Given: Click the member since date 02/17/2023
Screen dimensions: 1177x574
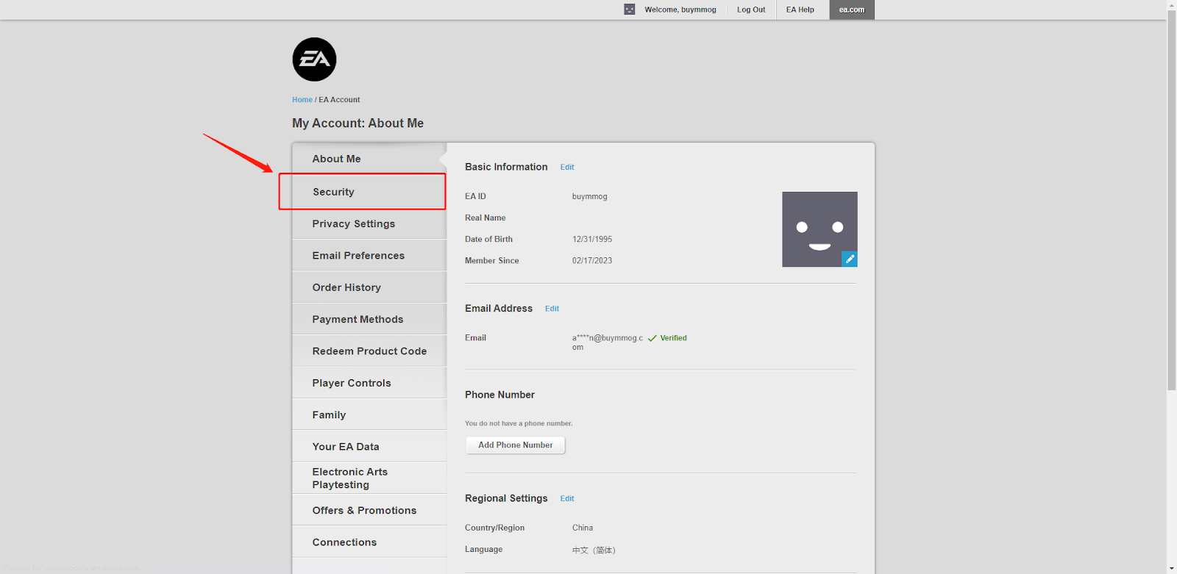Looking at the screenshot, I should pos(592,261).
